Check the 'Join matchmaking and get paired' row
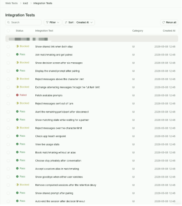This screenshot has width=182, height=206. pos(8,55)
